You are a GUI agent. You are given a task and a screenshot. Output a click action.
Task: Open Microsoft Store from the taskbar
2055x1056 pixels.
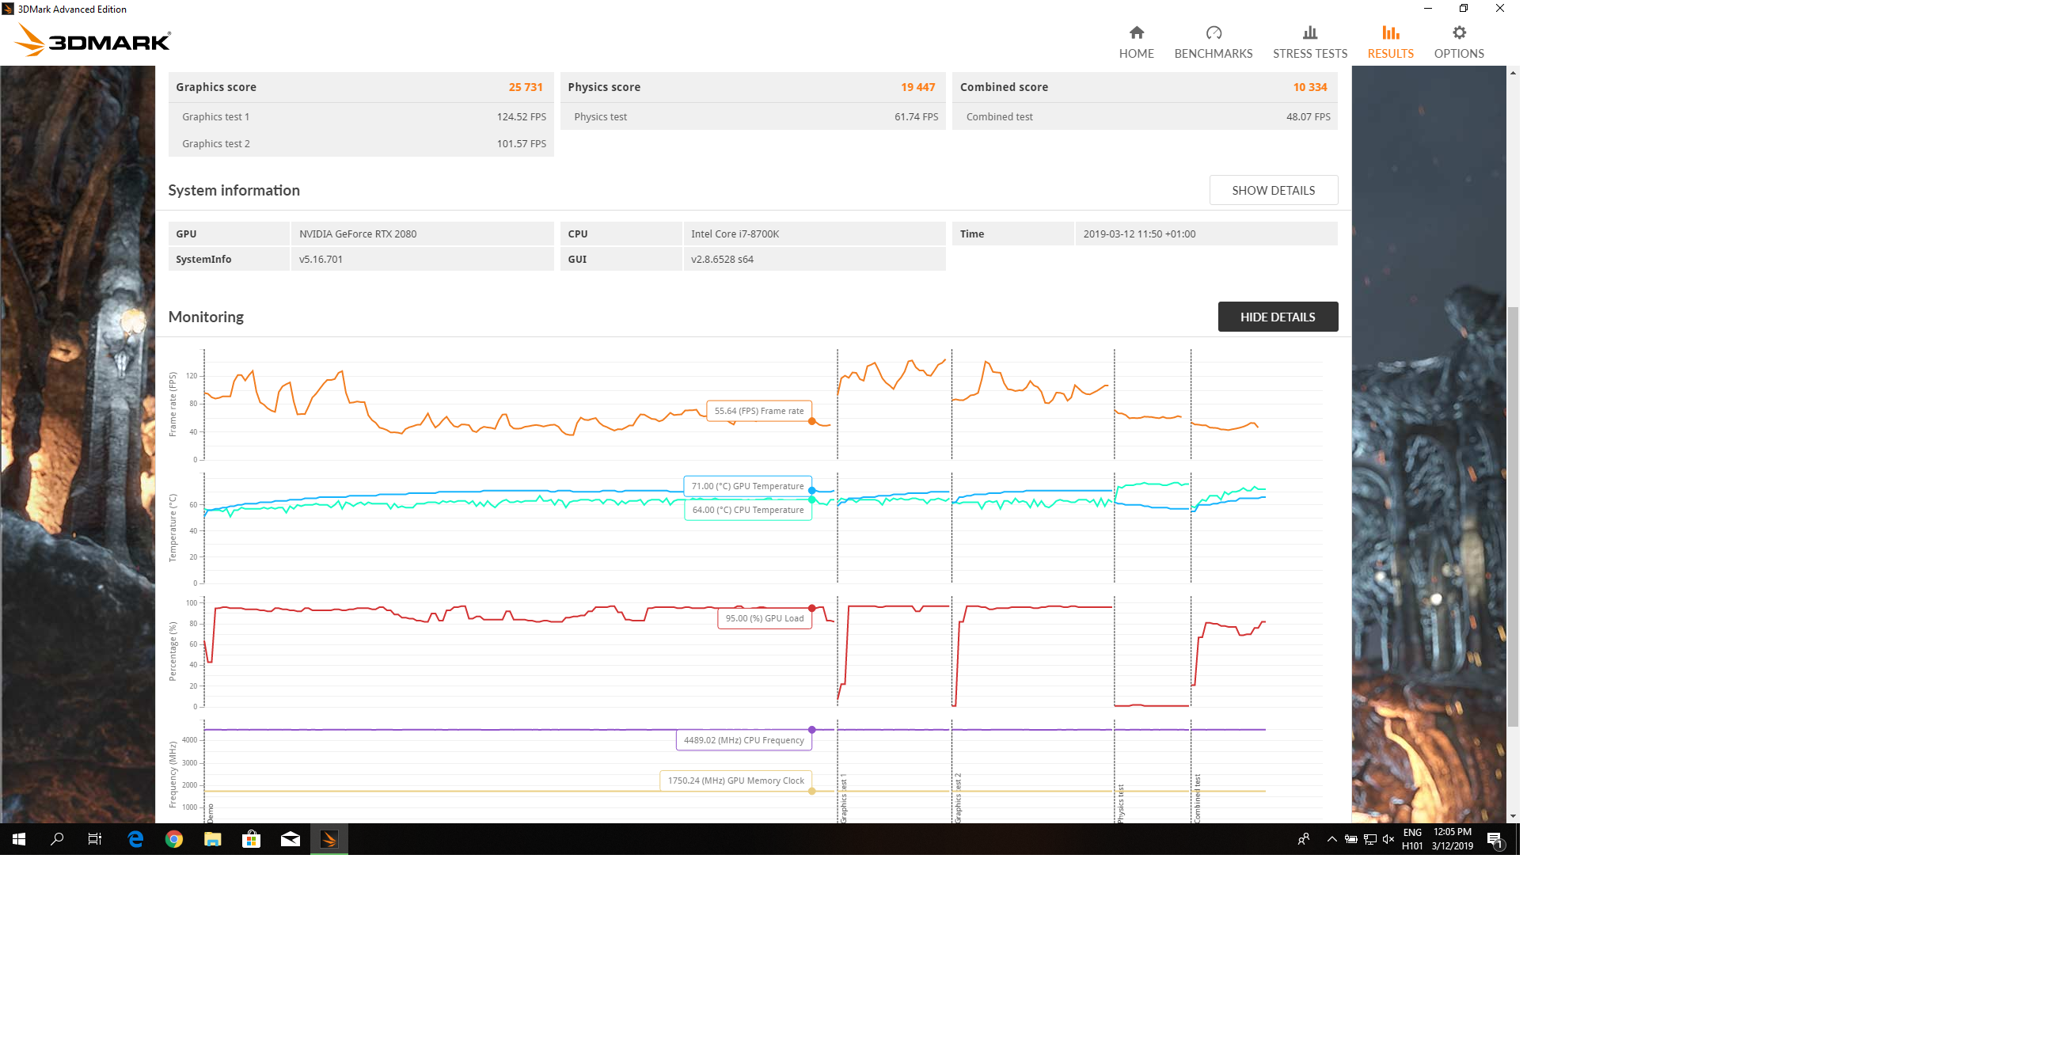point(251,839)
